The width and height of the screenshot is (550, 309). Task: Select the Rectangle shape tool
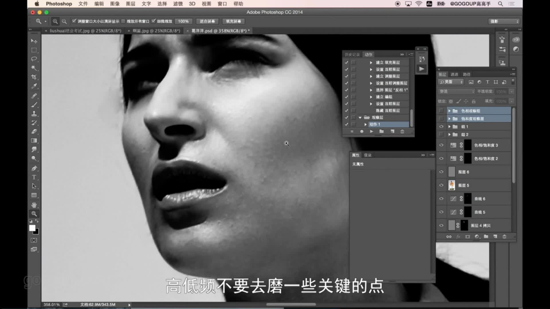pyautogui.click(x=34, y=195)
